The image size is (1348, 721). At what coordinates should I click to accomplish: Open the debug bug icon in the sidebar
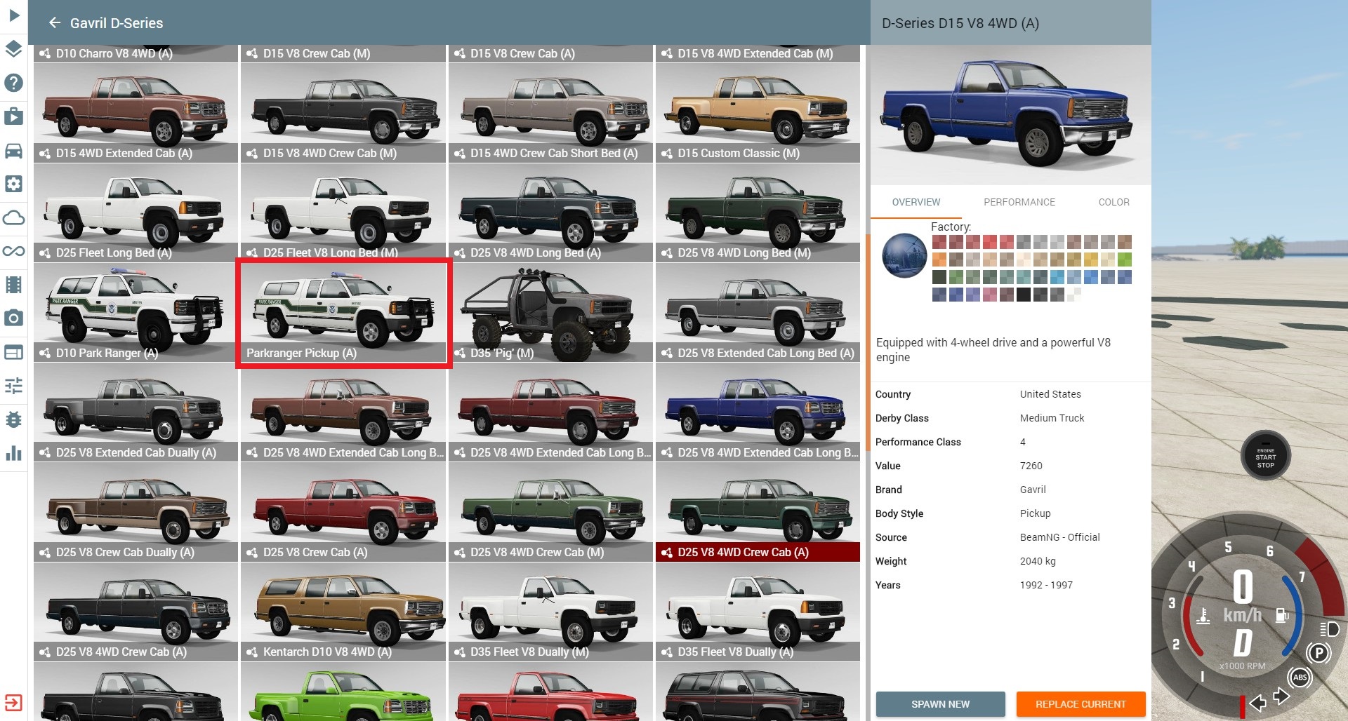[13, 419]
